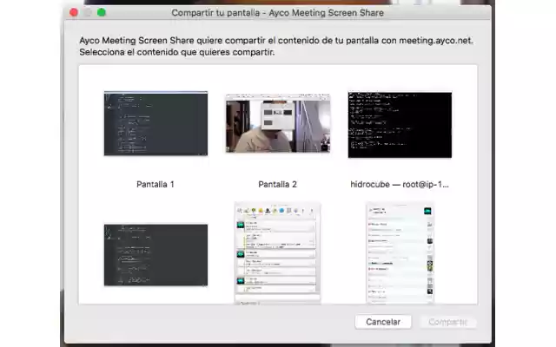This screenshot has width=556, height=347.
Task: Click the 'hidrocube — root@ip-1...' label
Action: pyautogui.click(x=400, y=185)
